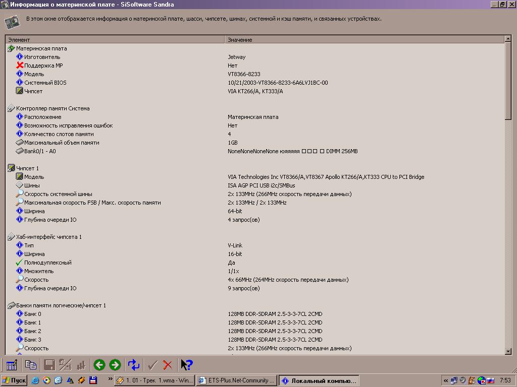Click the Options icon with table and pencil

pos(12,365)
